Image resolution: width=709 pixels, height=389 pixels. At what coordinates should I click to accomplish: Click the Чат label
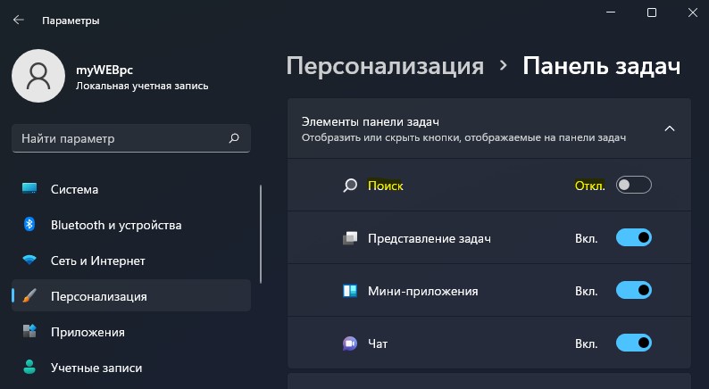coord(378,344)
